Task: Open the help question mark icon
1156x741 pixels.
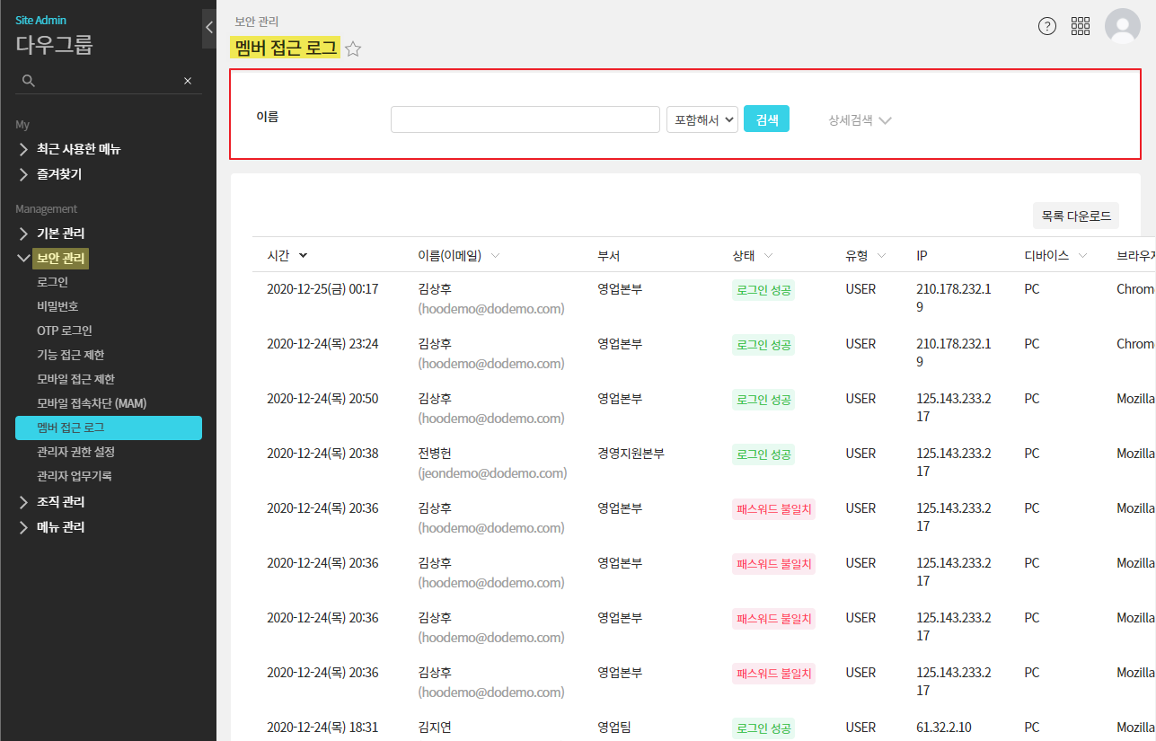Action: tap(1047, 26)
